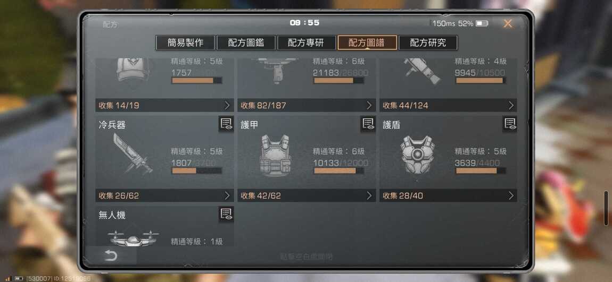Expand the 收集 14/19 row
This screenshot has height=282, width=612.
[165, 105]
